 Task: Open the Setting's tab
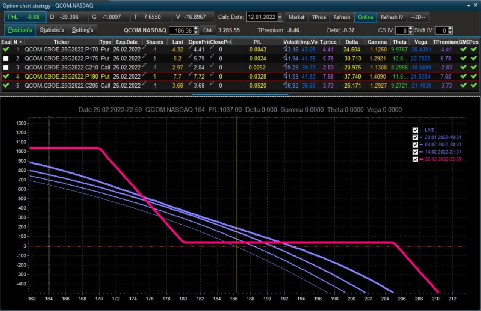pos(82,30)
